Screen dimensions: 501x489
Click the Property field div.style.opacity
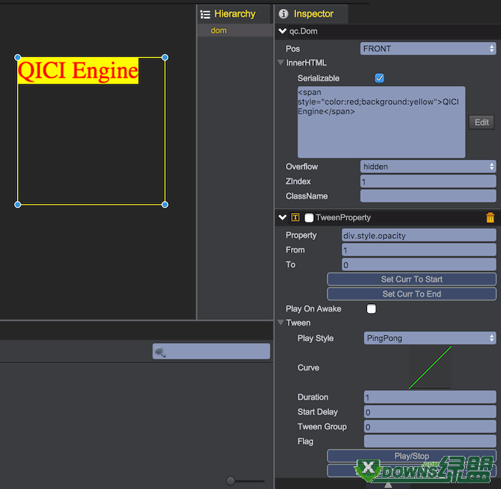point(418,235)
